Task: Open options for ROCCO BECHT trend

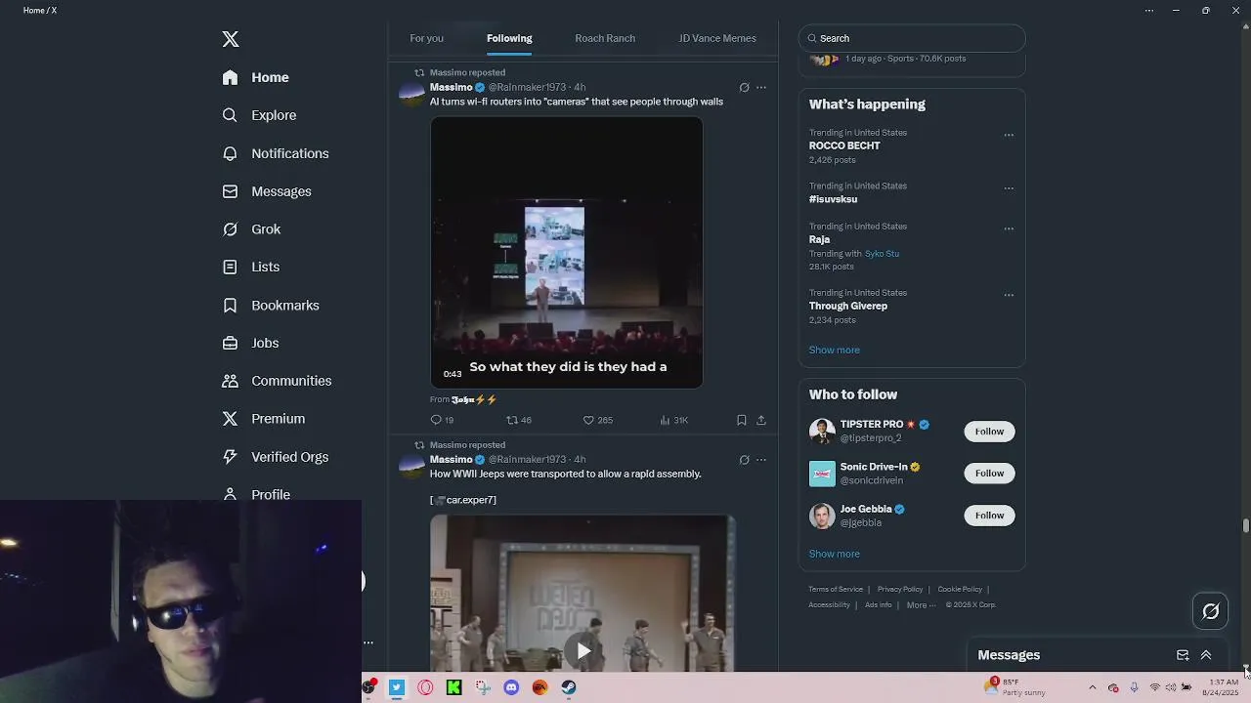Action: pyautogui.click(x=1009, y=136)
